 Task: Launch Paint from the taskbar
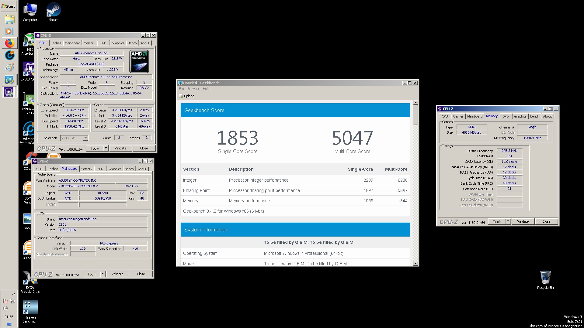[9, 67]
